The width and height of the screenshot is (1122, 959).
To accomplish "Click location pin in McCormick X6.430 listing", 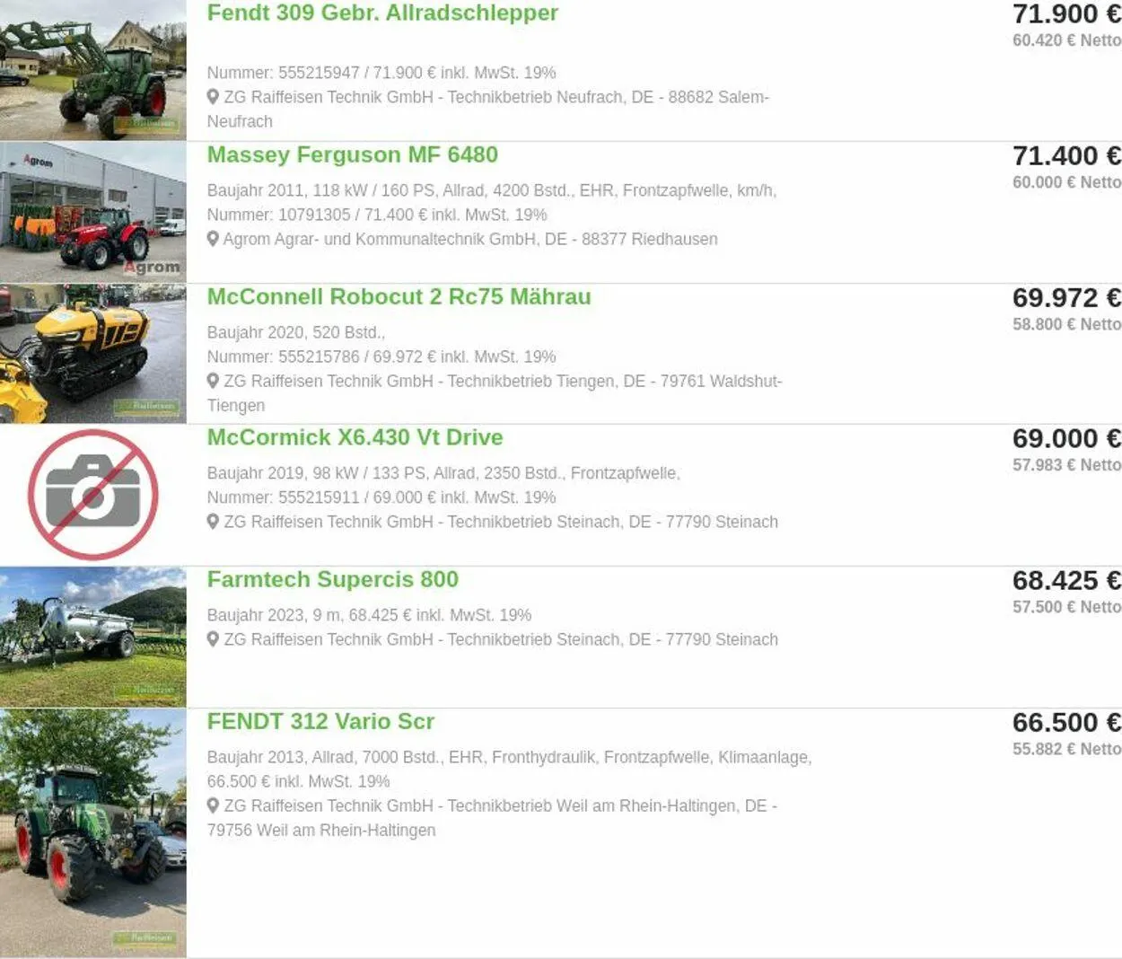I will pos(213,522).
